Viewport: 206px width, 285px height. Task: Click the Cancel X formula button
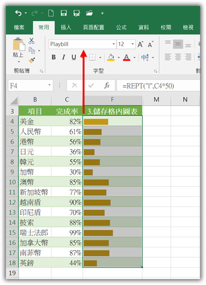tap(75, 85)
